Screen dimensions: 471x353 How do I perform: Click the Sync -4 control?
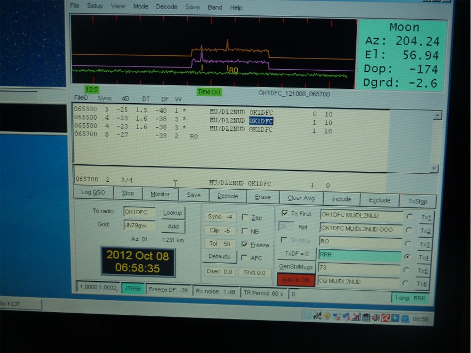pyautogui.click(x=220, y=216)
